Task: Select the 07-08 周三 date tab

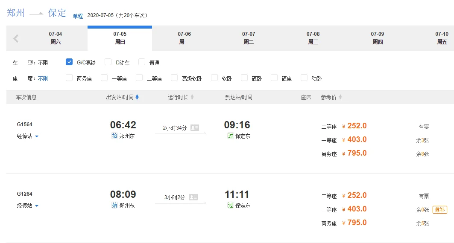Action: tap(313, 38)
